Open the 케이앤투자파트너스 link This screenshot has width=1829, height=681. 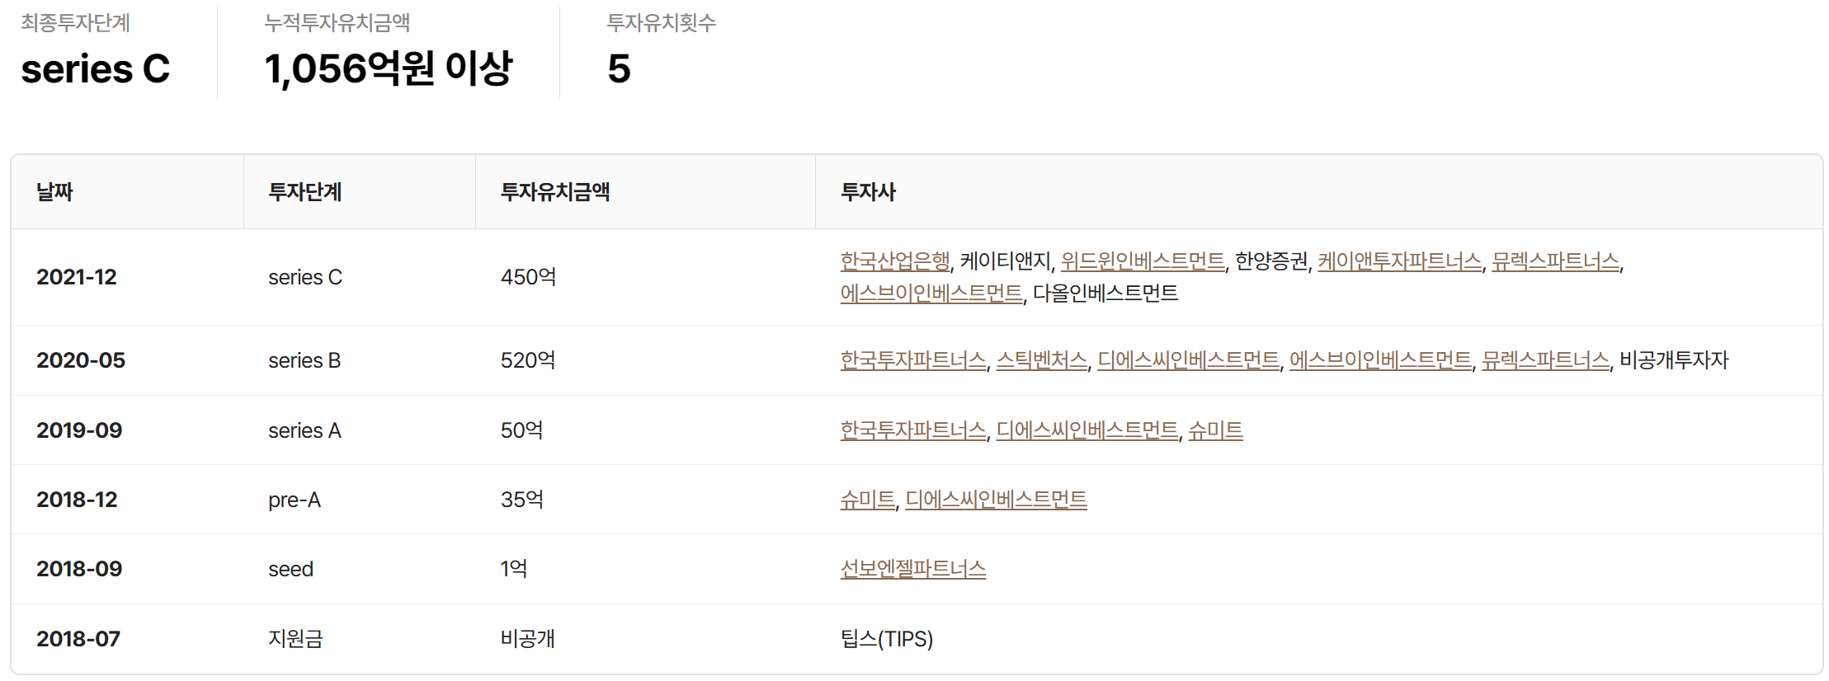click(x=1399, y=261)
